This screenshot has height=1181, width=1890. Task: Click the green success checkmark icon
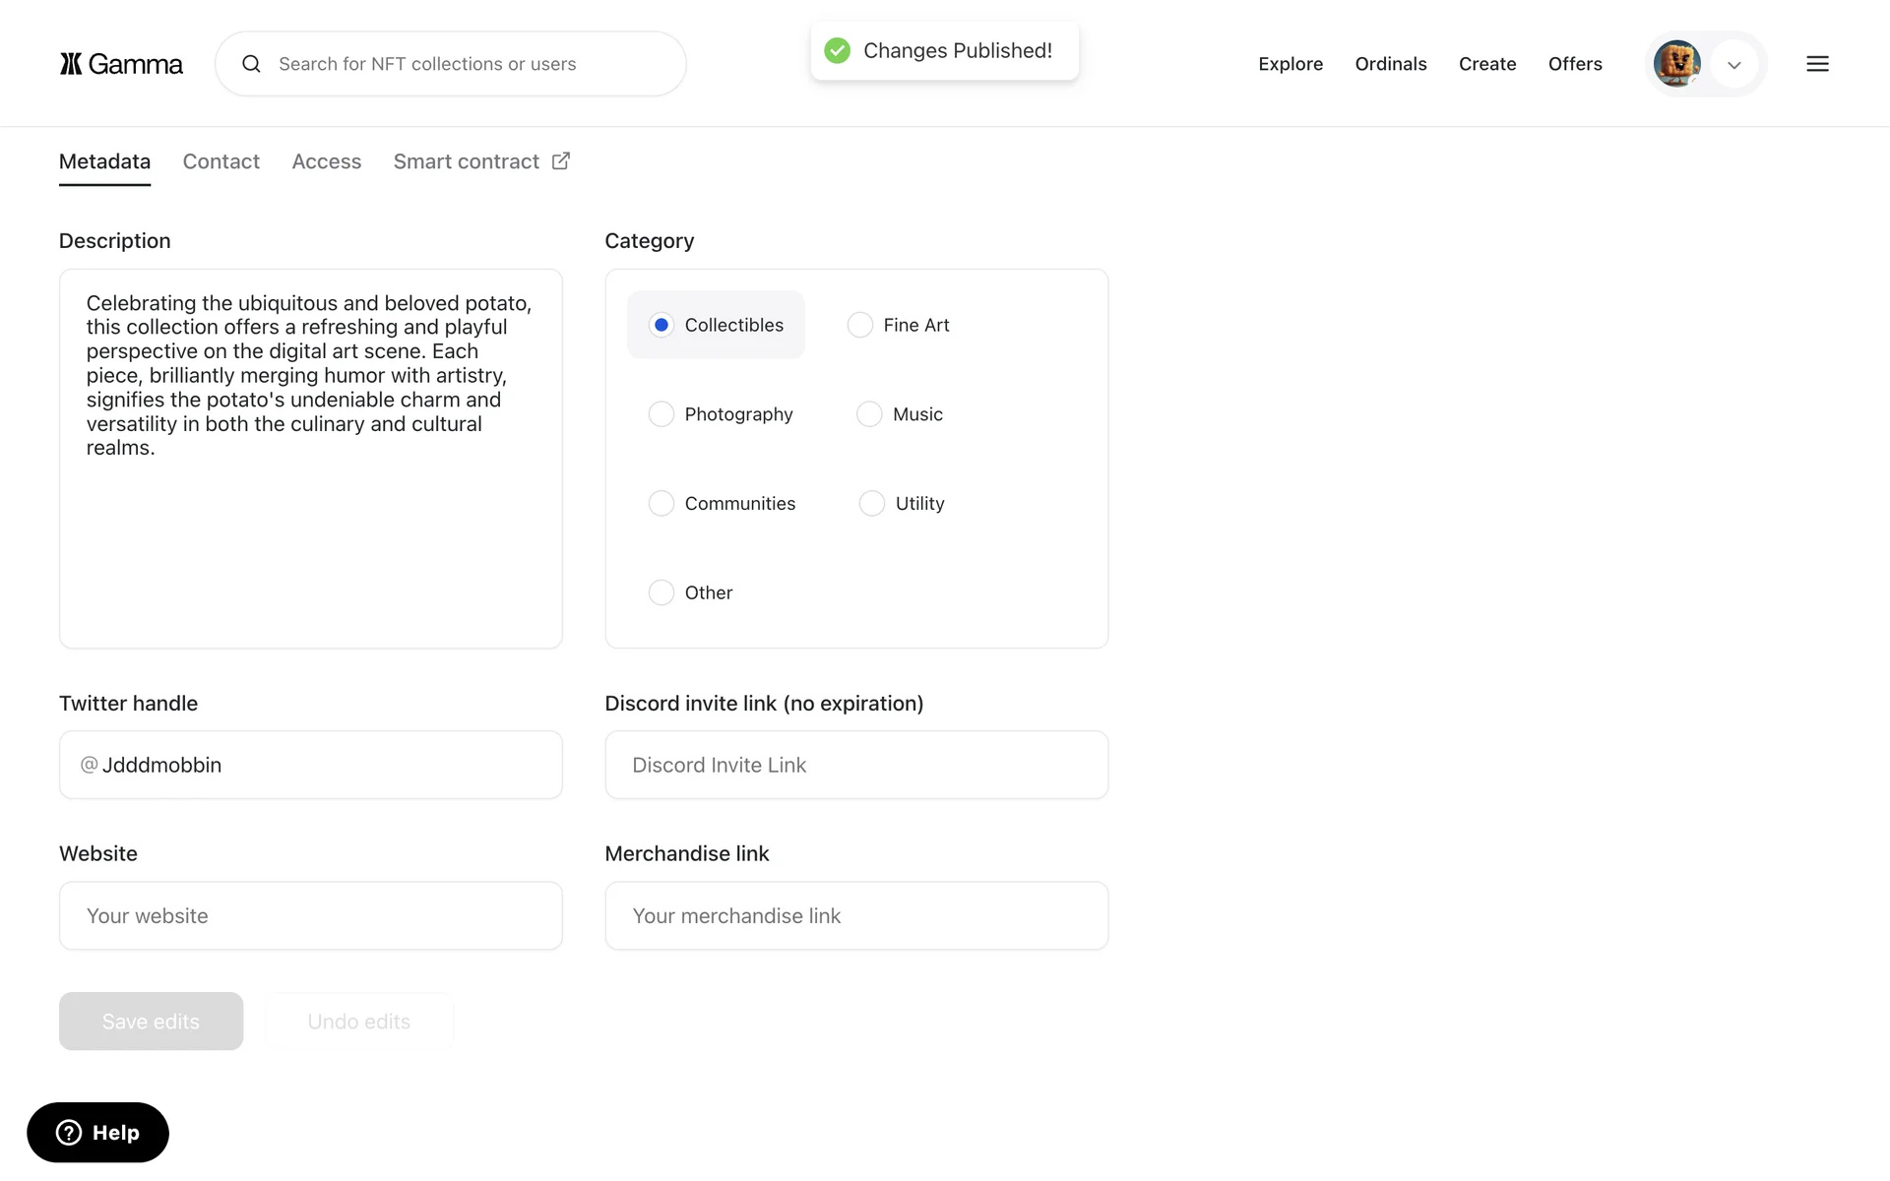click(837, 50)
